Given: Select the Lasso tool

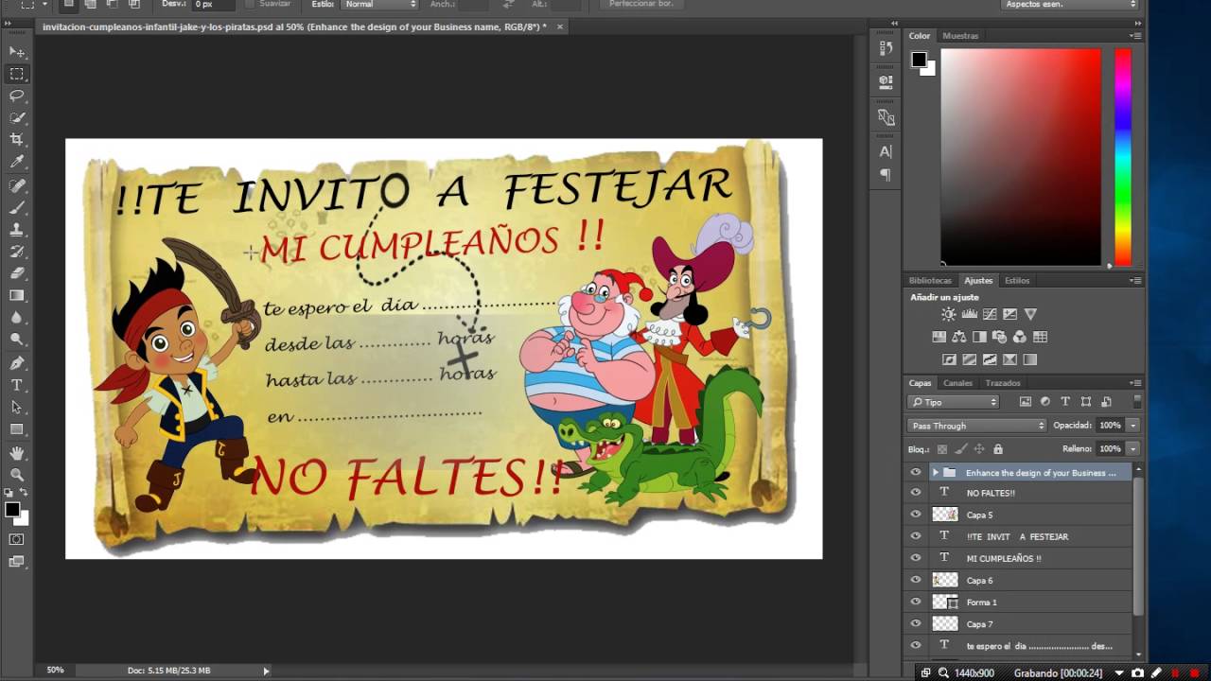Looking at the screenshot, I should click(x=17, y=96).
